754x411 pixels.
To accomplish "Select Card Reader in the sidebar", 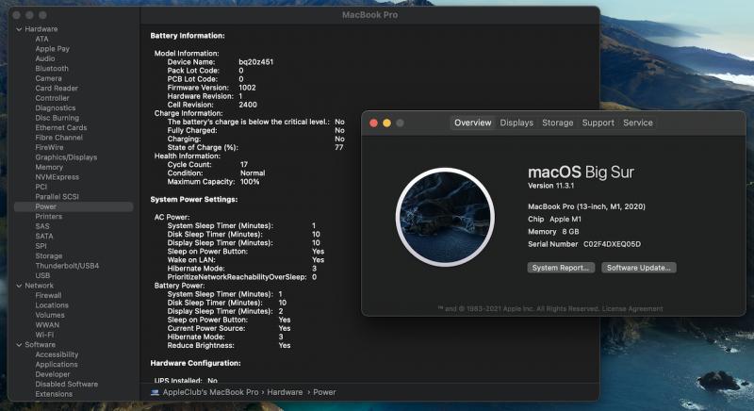I will pyautogui.click(x=57, y=88).
